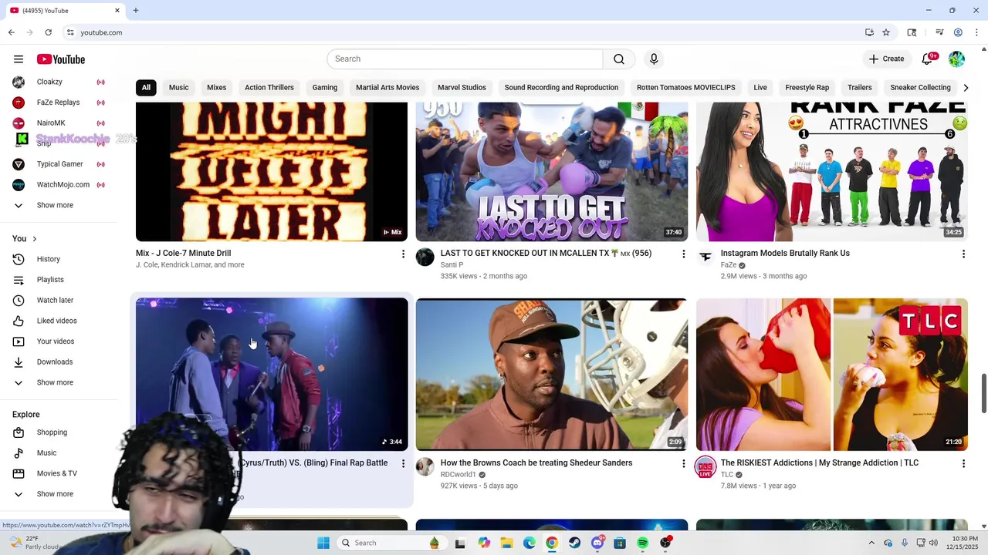Image resolution: width=988 pixels, height=555 pixels.
Task: Open options for Browns Coach video
Action: tap(683, 463)
